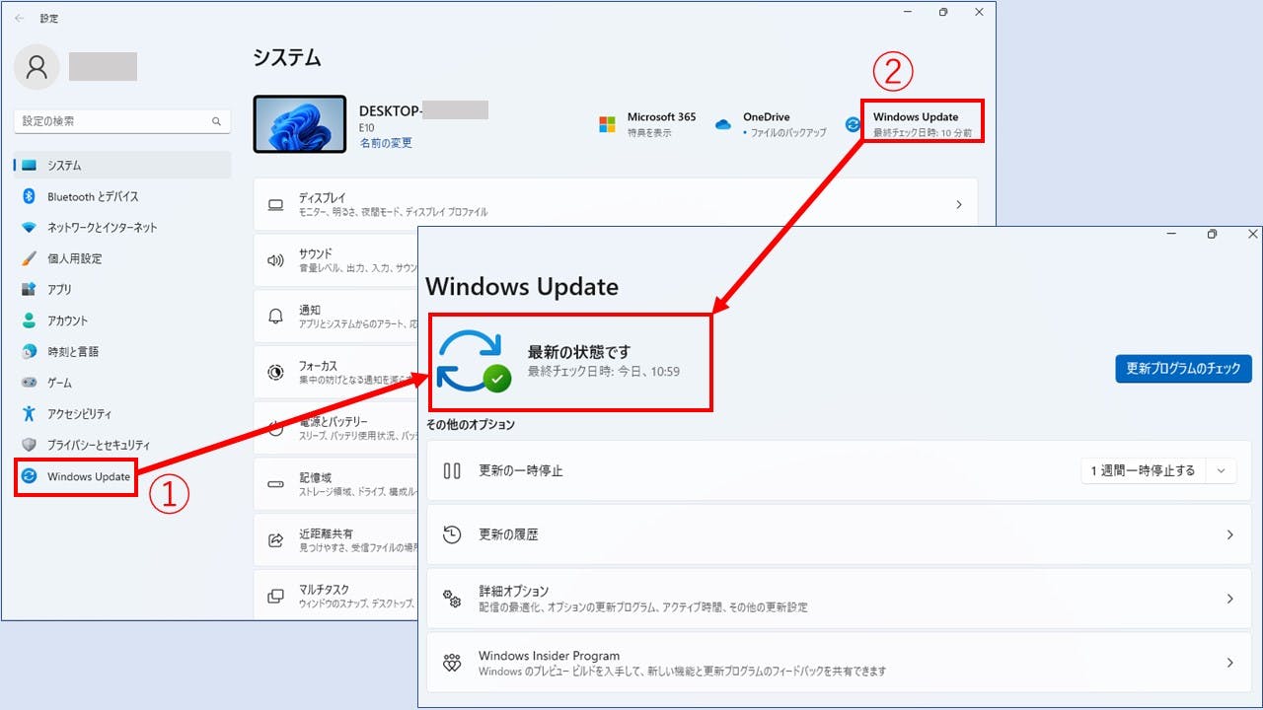This screenshot has width=1263, height=710.
Task: Open the 通知 settings row
Action: click(x=335, y=317)
